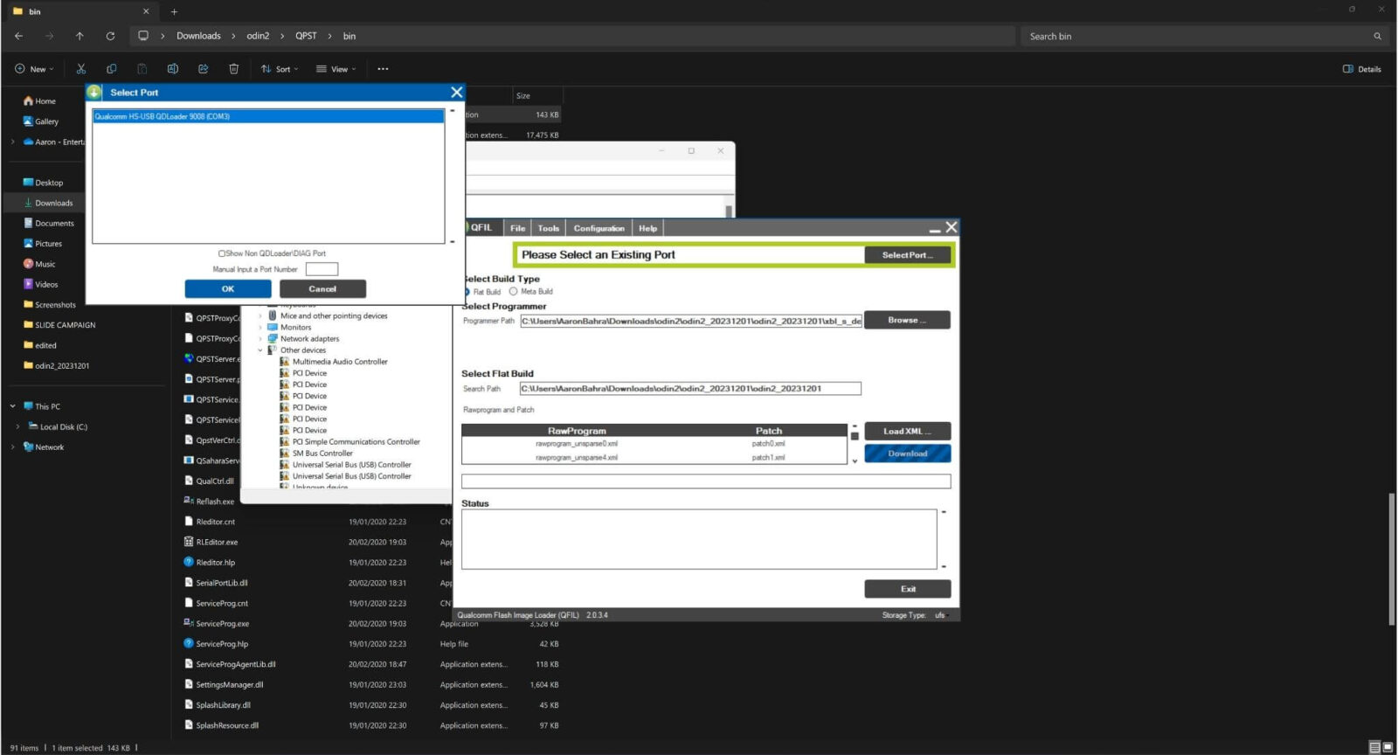
Task: Click the Up directory arrow
Action: pos(80,36)
